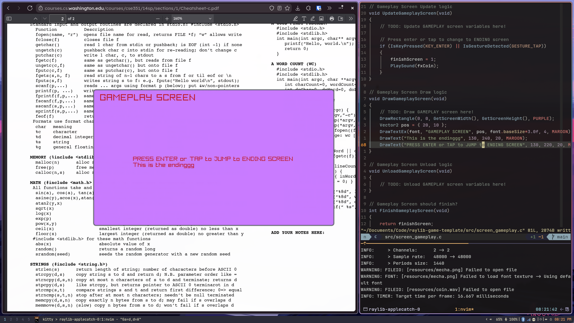Click the PlaySound(fxCoin); line
Viewport: 574px width, 323px height.
tap(414, 66)
